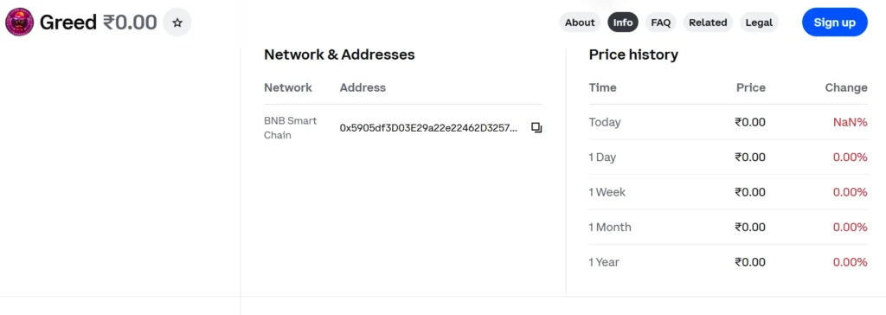Select the 1 Year price row
The width and height of the screenshot is (886, 315).
point(728,262)
